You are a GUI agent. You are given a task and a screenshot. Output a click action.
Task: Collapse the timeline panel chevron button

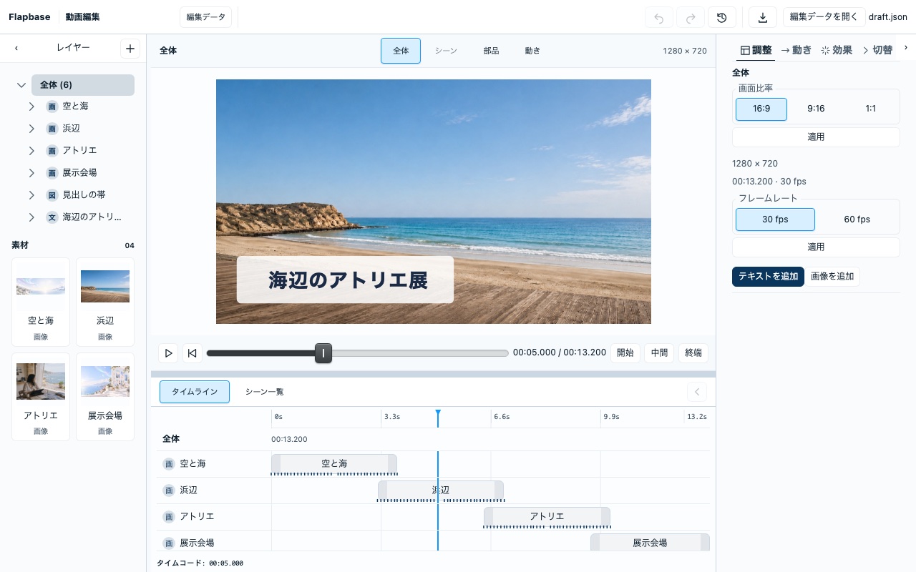click(697, 392)
